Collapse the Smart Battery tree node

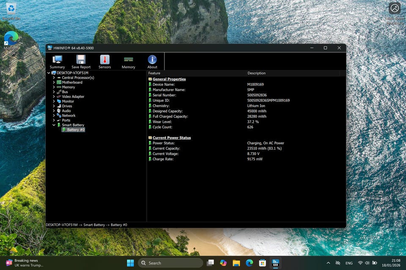54,125
